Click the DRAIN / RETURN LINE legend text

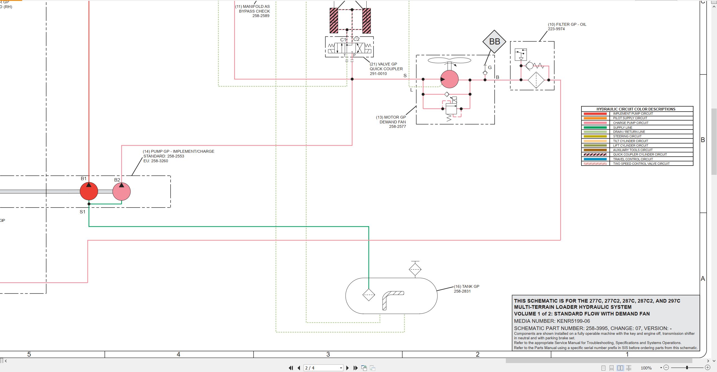coord(629,132)
